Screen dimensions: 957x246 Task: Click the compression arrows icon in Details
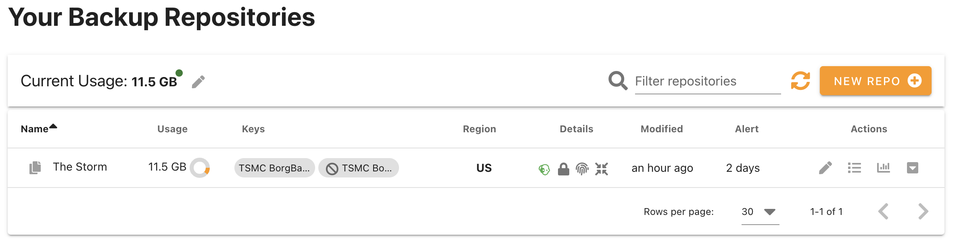(x=601, y=169)
